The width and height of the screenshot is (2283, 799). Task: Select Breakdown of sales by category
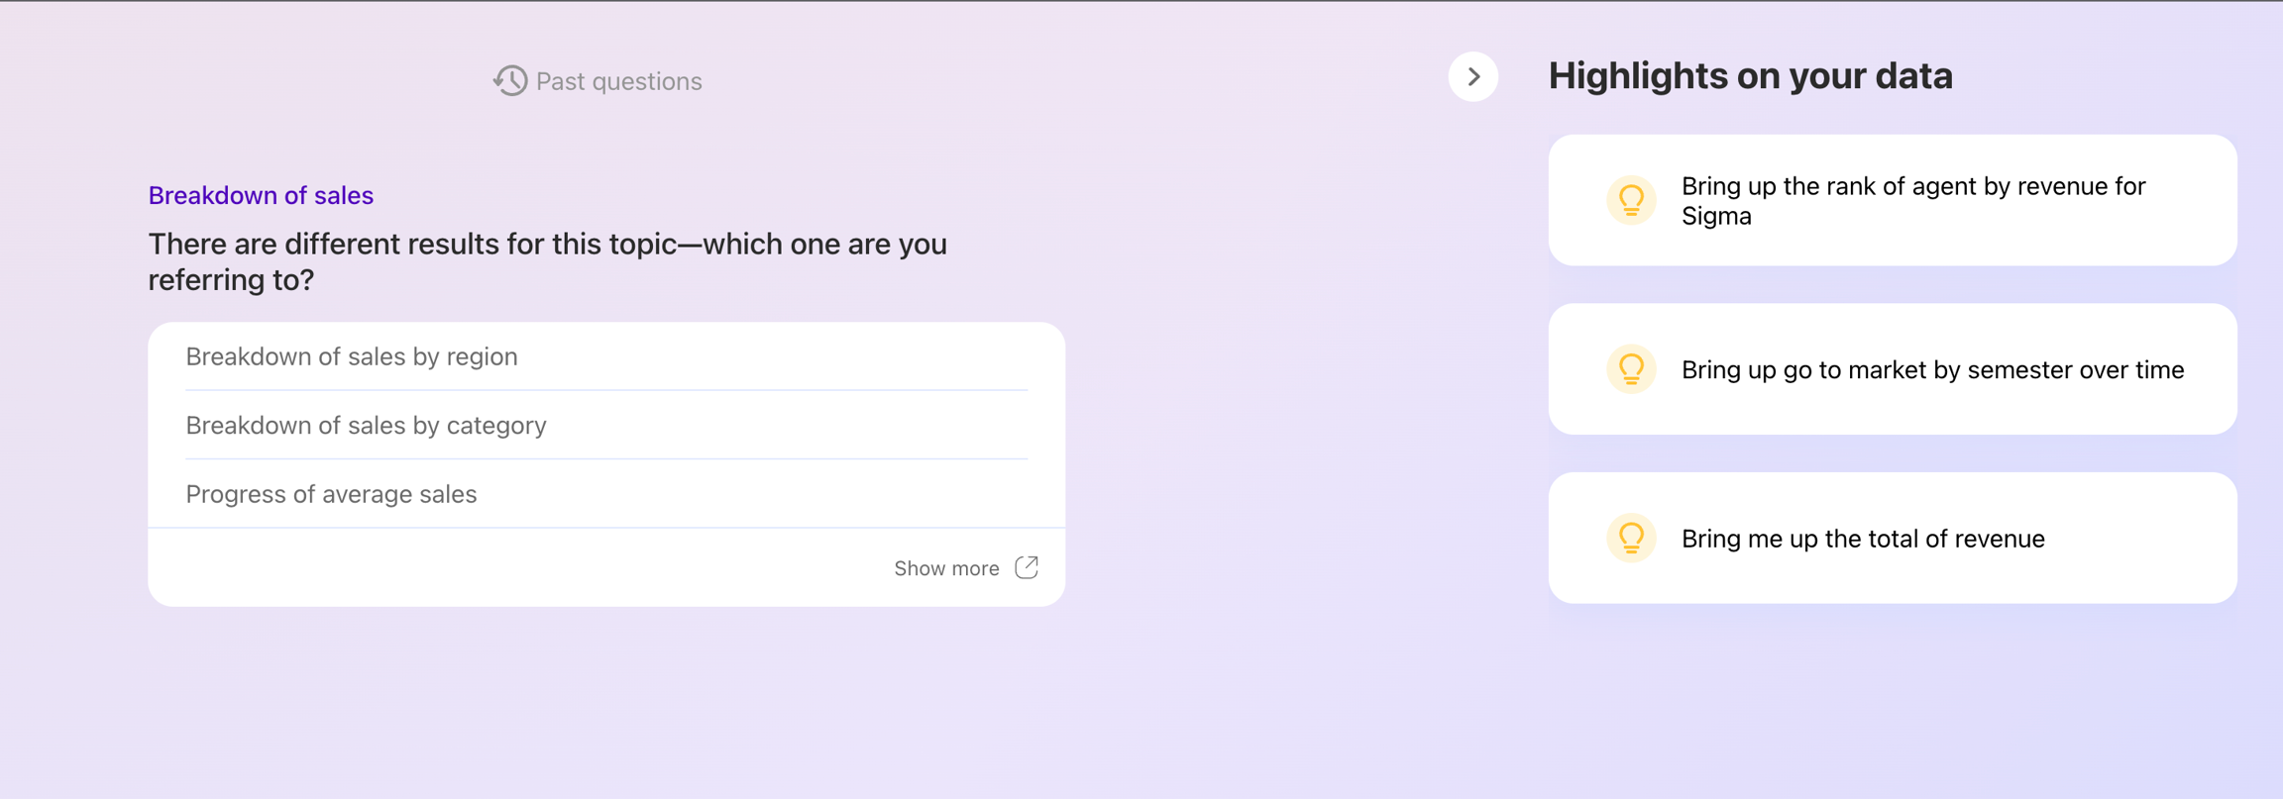[x=366, y=425]
